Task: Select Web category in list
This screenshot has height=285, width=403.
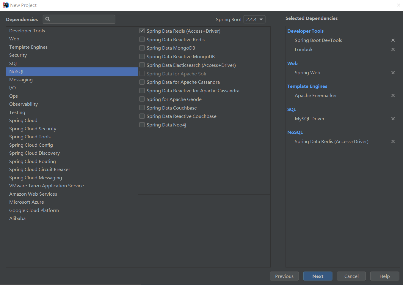Action: 72,39
